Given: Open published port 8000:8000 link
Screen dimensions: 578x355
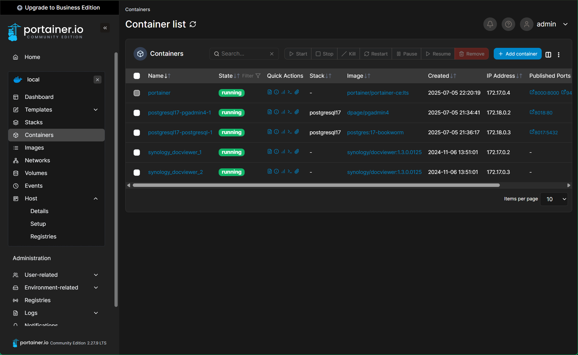Looking at the screenshot, I should pyautogui.click(x=544, y=93).
